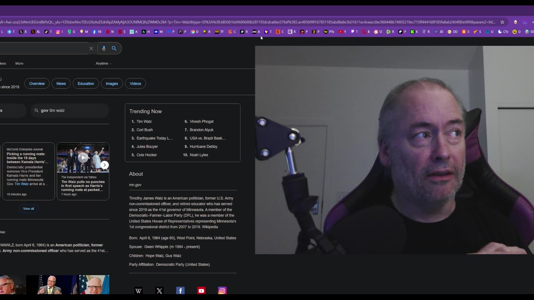Open the YouTube 'Y' bookmark
The height and width of the screenshot is (300, 534).
click(x=342, y=32)
